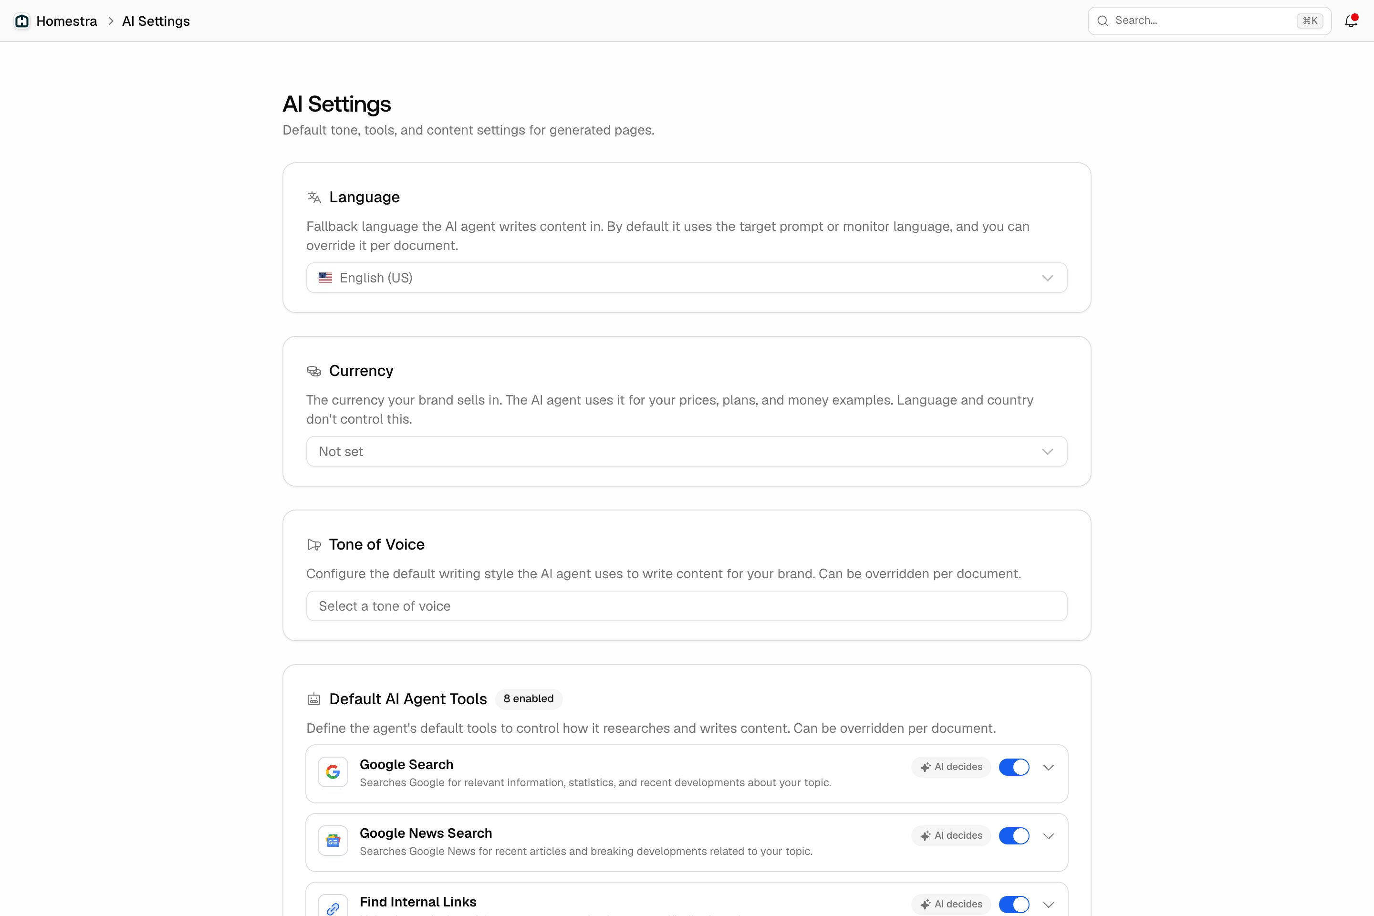The image size is (1374, 916).
Task: Click the Tone of Voice megaphone icon
Action: pyautogui.click(x=314, y=544)
